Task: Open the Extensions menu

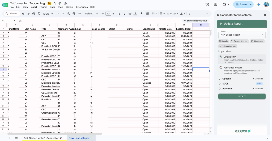Action: pos(82,7)
